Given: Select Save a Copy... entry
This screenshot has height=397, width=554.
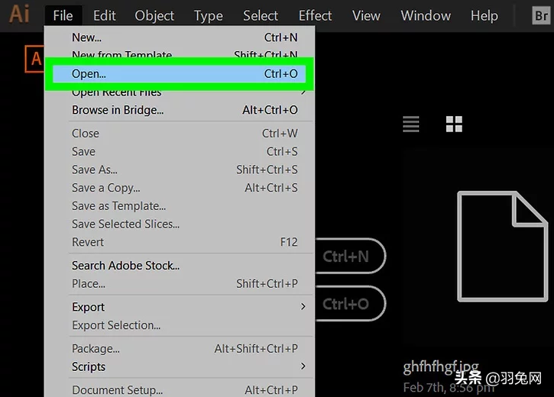Looking at the screenshot, I should click(x=180, y=188).
